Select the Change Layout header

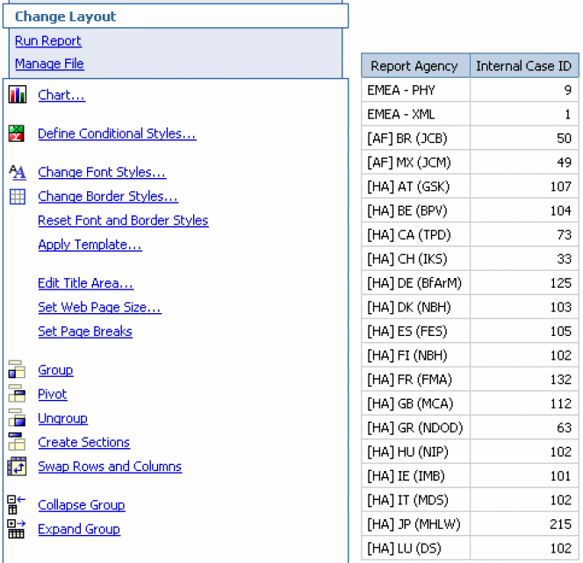pyautogui.click(x=176, y=17)
